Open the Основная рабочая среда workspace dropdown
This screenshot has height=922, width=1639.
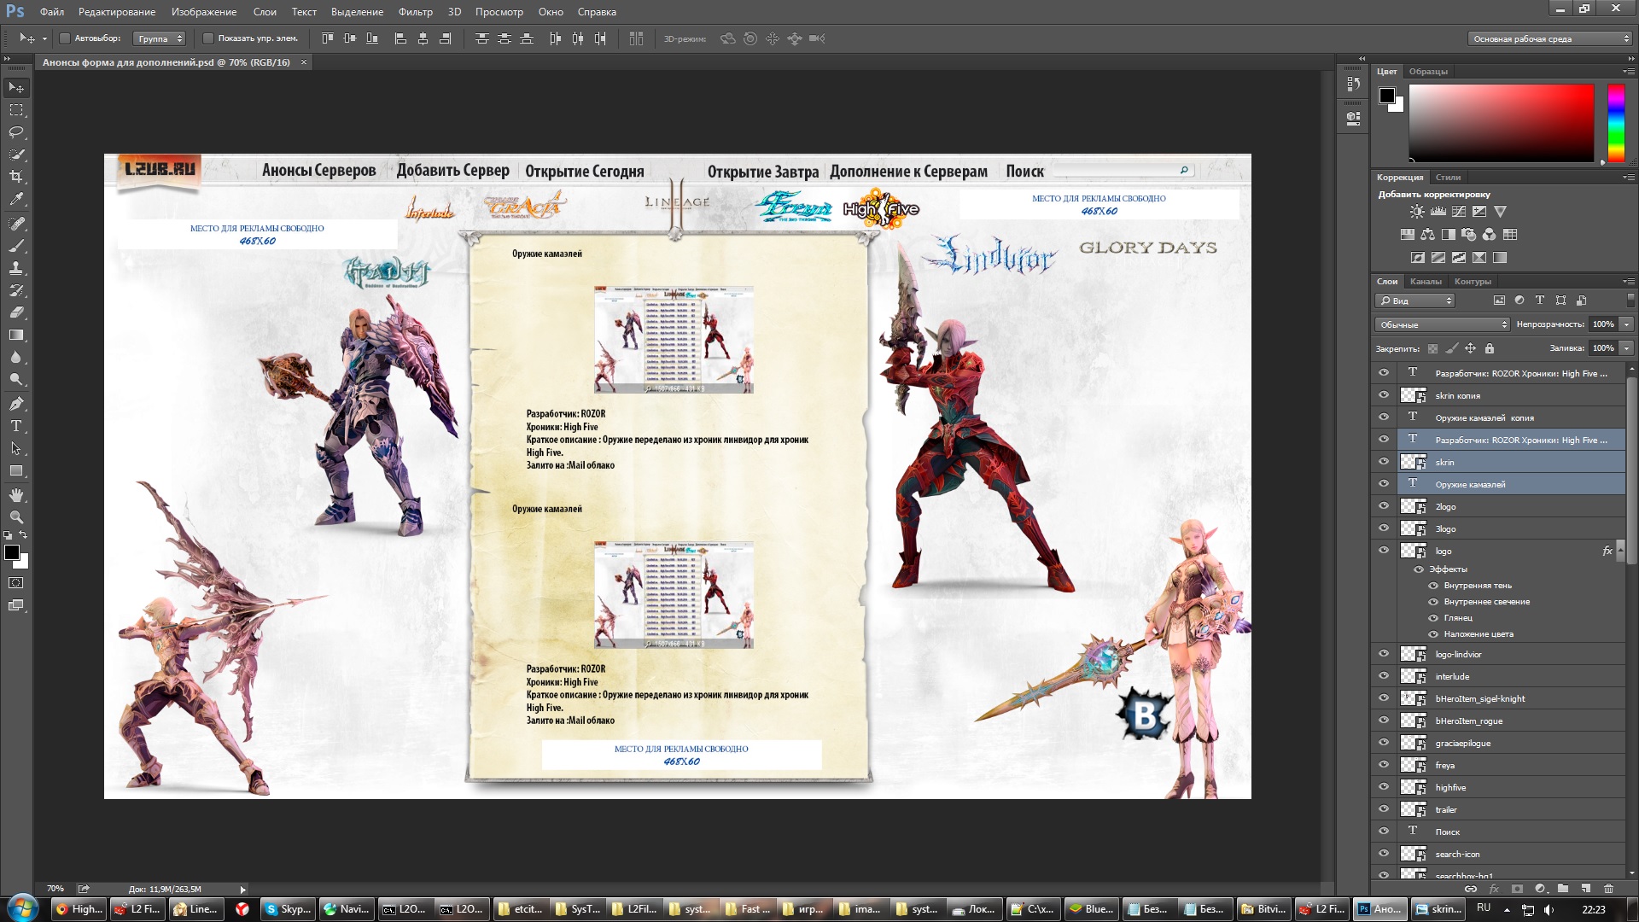click(1549, 38)
